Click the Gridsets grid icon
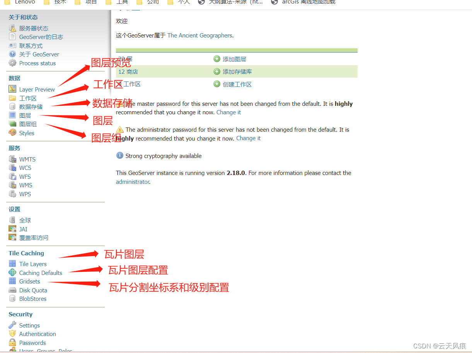The height and width of the screenshot is (353, 472). (12, 281)
